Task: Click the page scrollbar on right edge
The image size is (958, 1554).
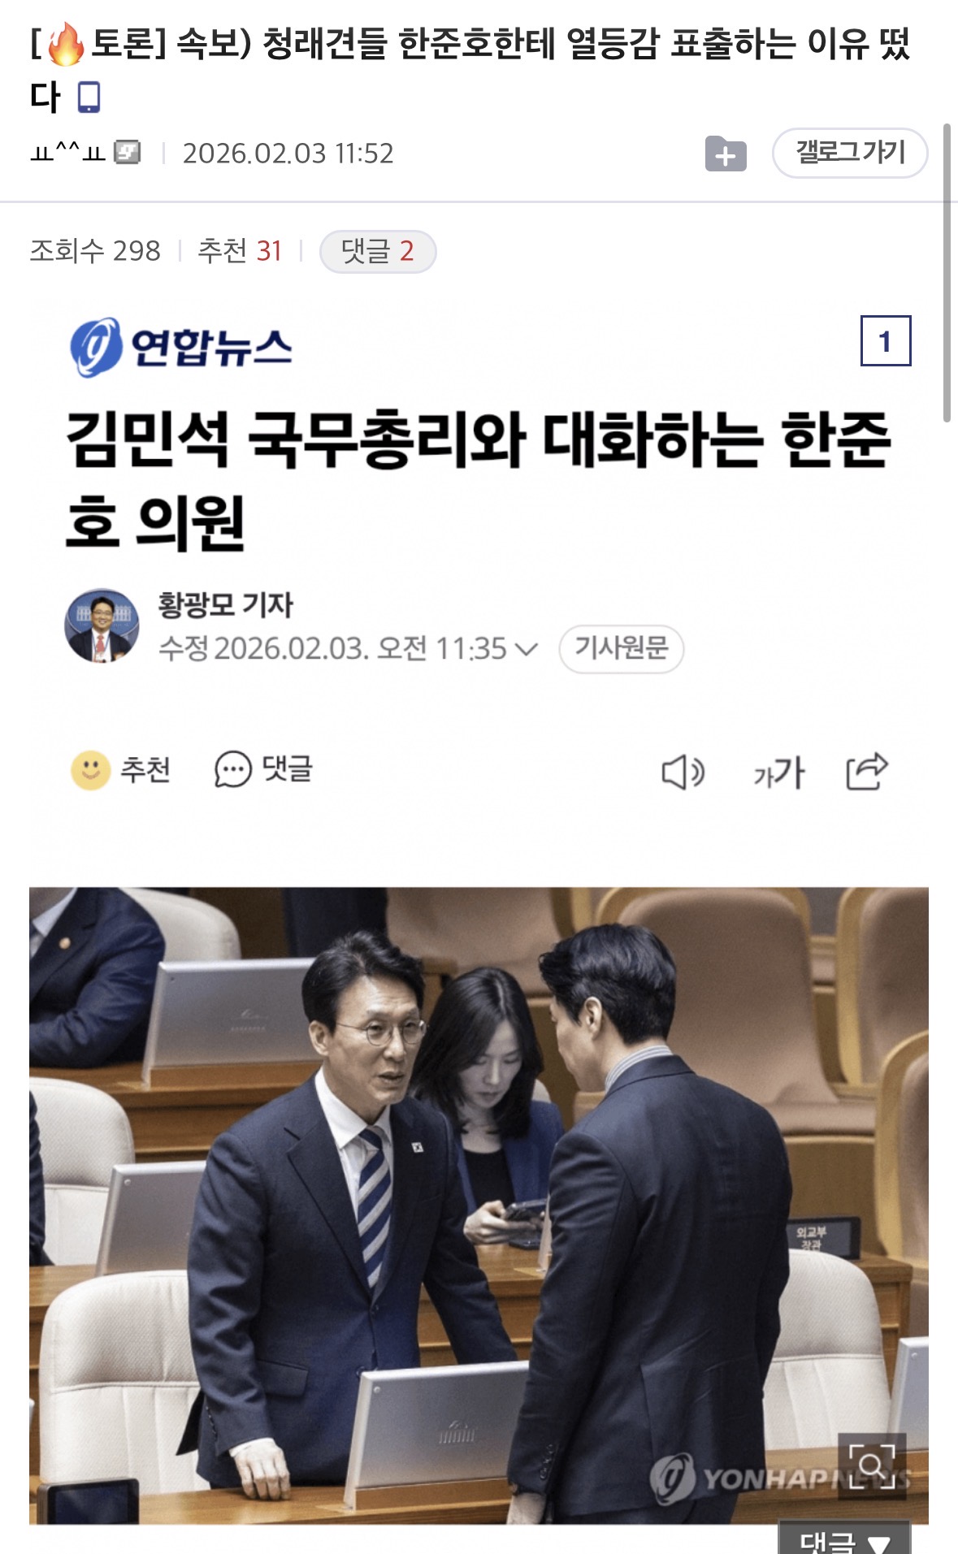Action: [x=947, y=273]
